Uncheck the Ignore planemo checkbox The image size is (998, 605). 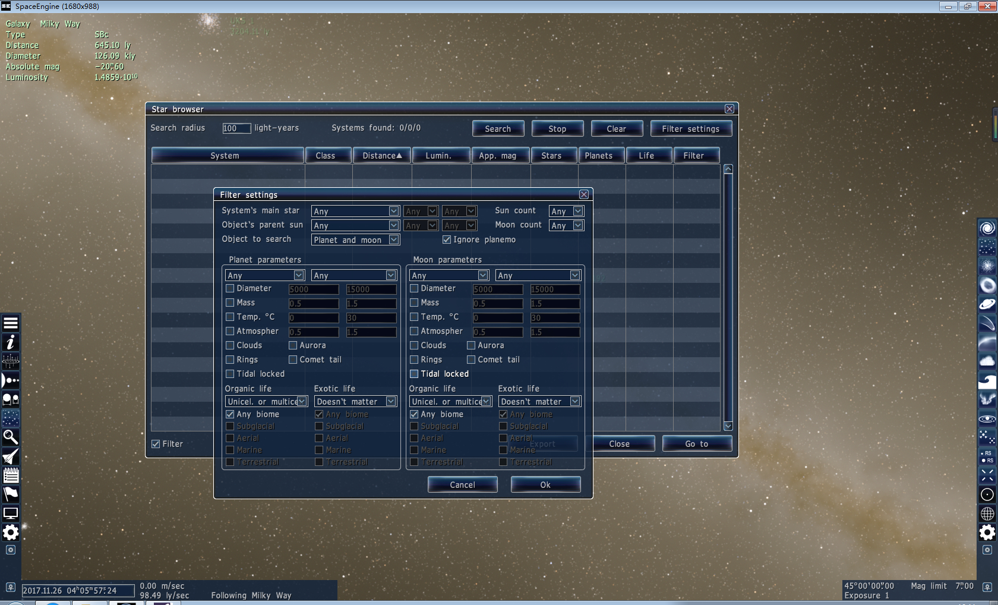click(x=447, y=240)
